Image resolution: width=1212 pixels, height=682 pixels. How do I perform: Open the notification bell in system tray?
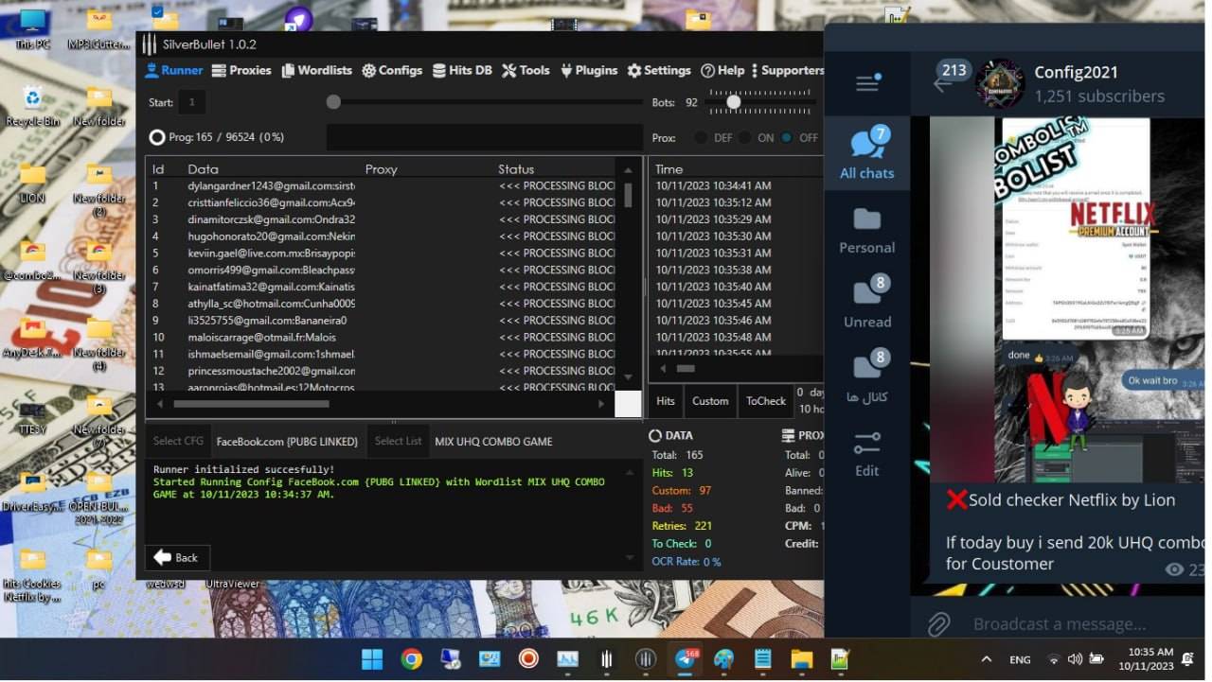pos(1187,659)
